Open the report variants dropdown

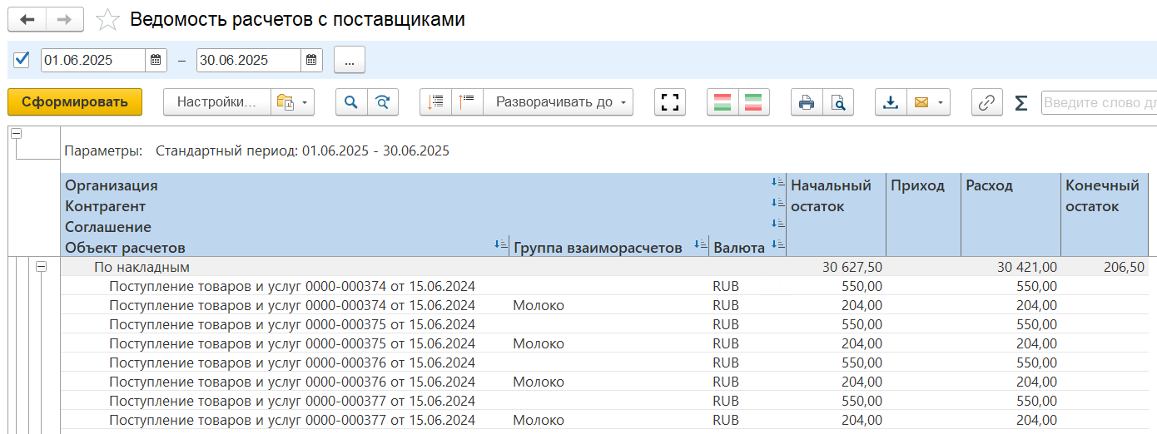[x=292, y=102]
